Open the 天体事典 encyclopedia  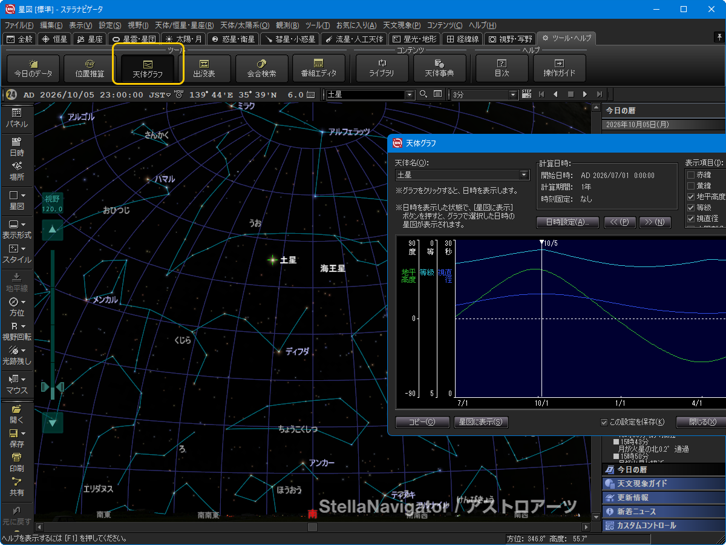439,68
